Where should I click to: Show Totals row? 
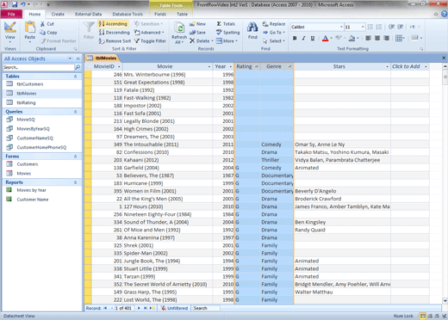[226, 24]
